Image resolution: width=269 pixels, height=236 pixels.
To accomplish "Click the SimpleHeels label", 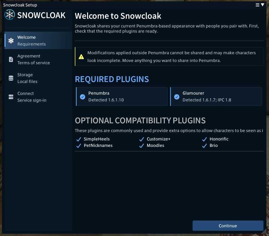I will tap(96, 139).
